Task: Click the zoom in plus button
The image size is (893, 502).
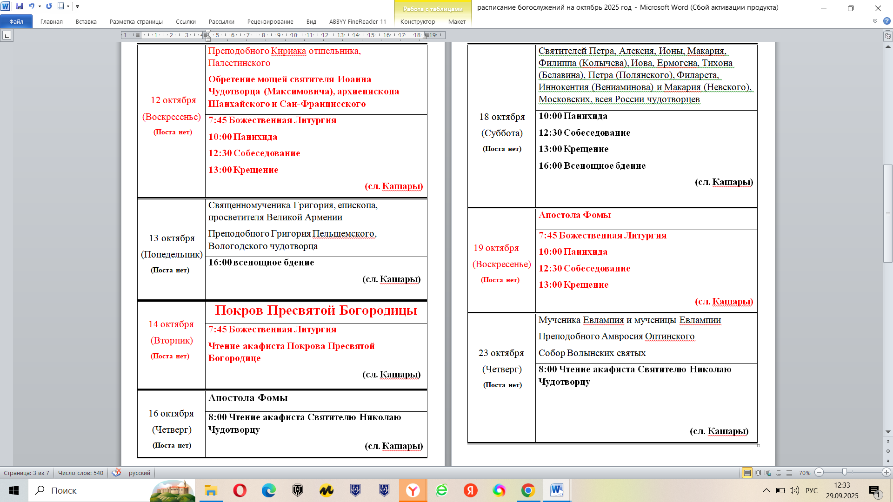Action: pos(886,473)
